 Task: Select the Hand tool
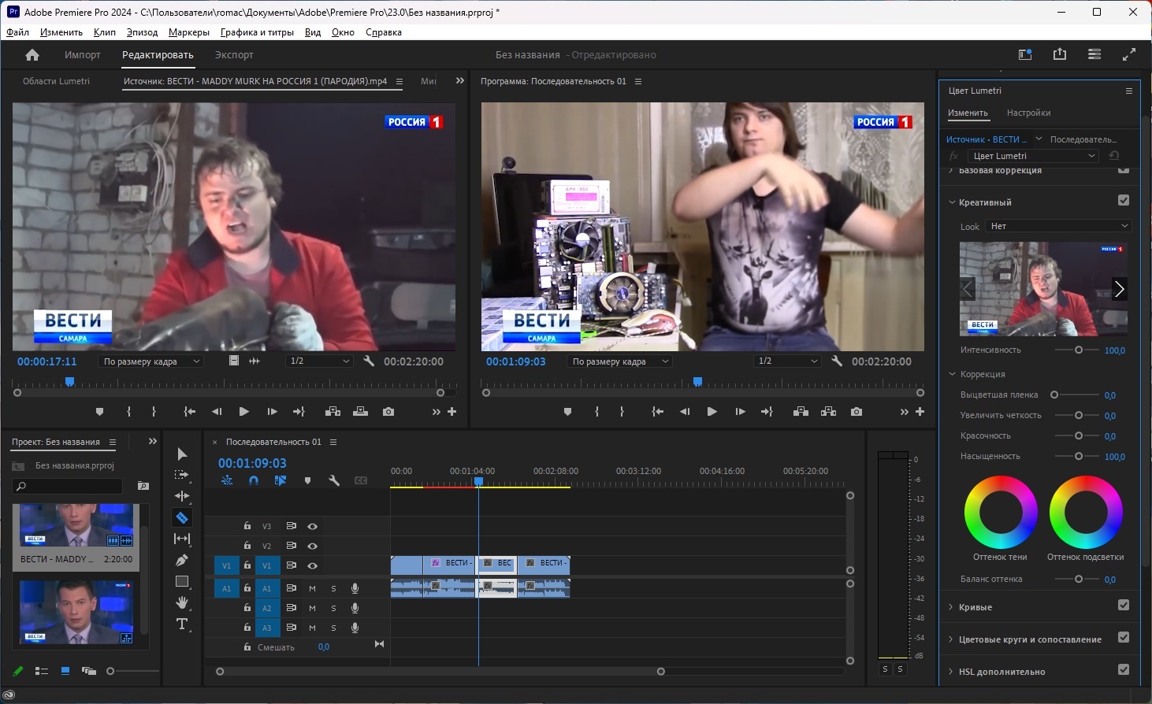(x=182, y=602)
